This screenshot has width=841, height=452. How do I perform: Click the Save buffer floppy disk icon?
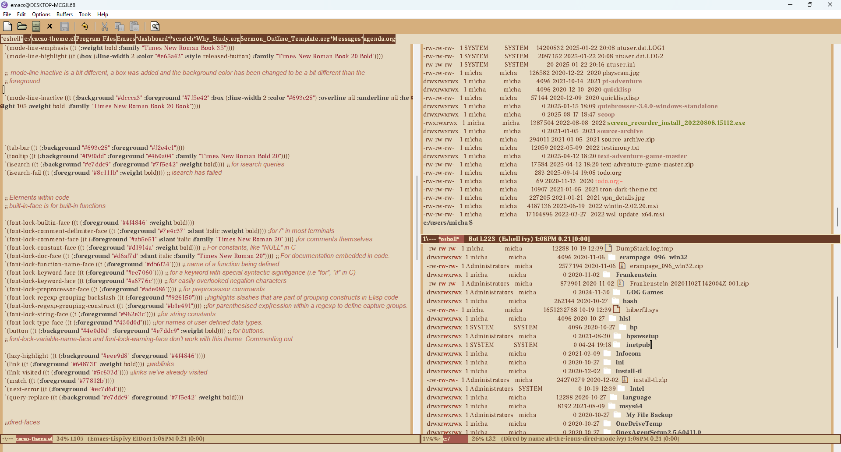pyautogui.click(x=65, y=26)
